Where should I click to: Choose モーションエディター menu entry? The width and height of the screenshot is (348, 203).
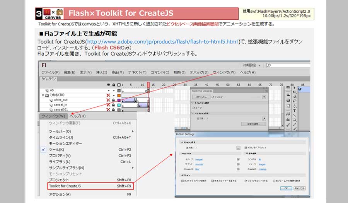click(65, 143)
